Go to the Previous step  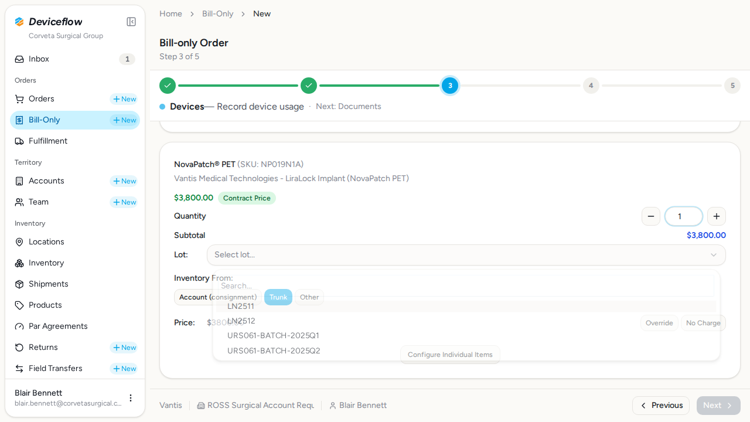pos(661,406)
